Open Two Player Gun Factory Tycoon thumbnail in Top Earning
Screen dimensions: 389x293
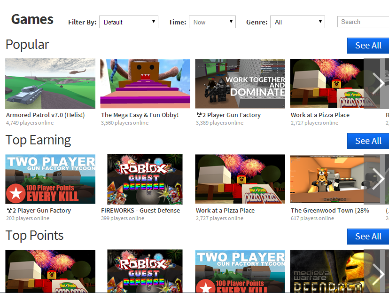point(50,179)
